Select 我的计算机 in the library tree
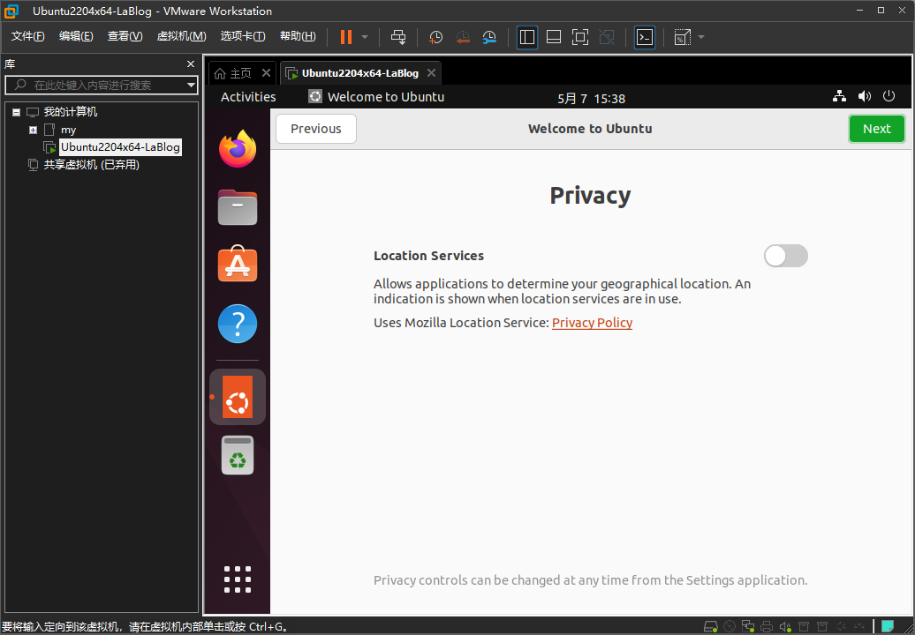This screenshot has height=635, width=915. click(x=71, y=112)
